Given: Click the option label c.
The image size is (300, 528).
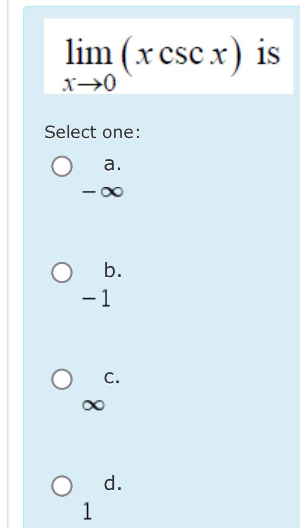Looking at the screenshot, I should click(x=110, y=377).
